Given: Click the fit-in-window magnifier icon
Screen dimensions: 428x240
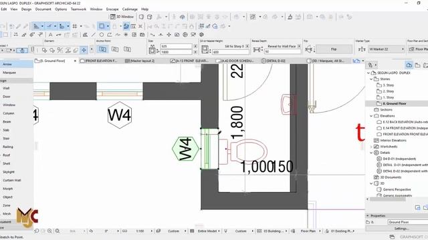Looking at the screenshot, I should coord(58,231).
